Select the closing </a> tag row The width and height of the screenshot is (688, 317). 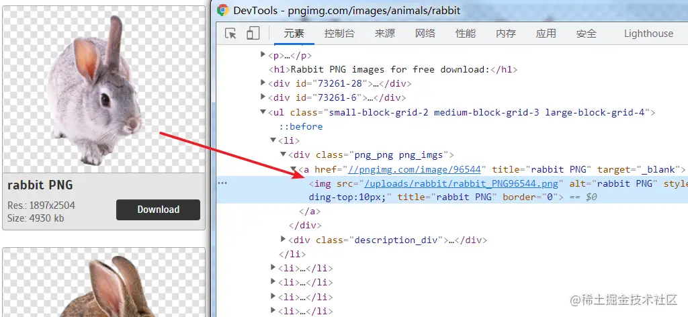pos(310,212)
